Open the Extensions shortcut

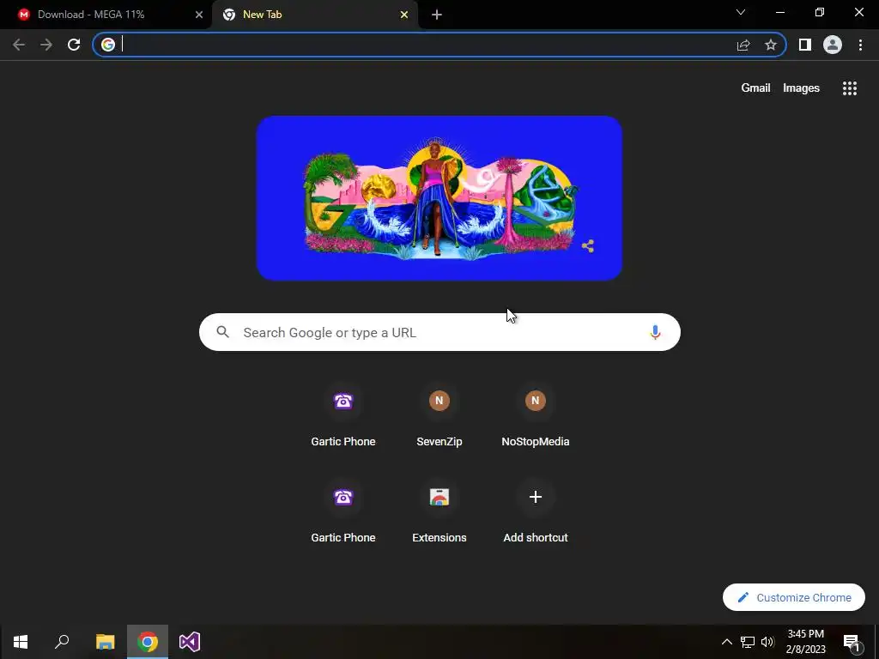click(439, 513)
